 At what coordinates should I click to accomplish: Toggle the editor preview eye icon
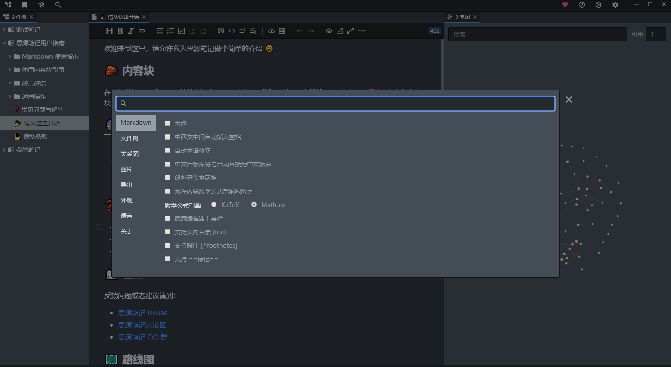click(329, 31)
